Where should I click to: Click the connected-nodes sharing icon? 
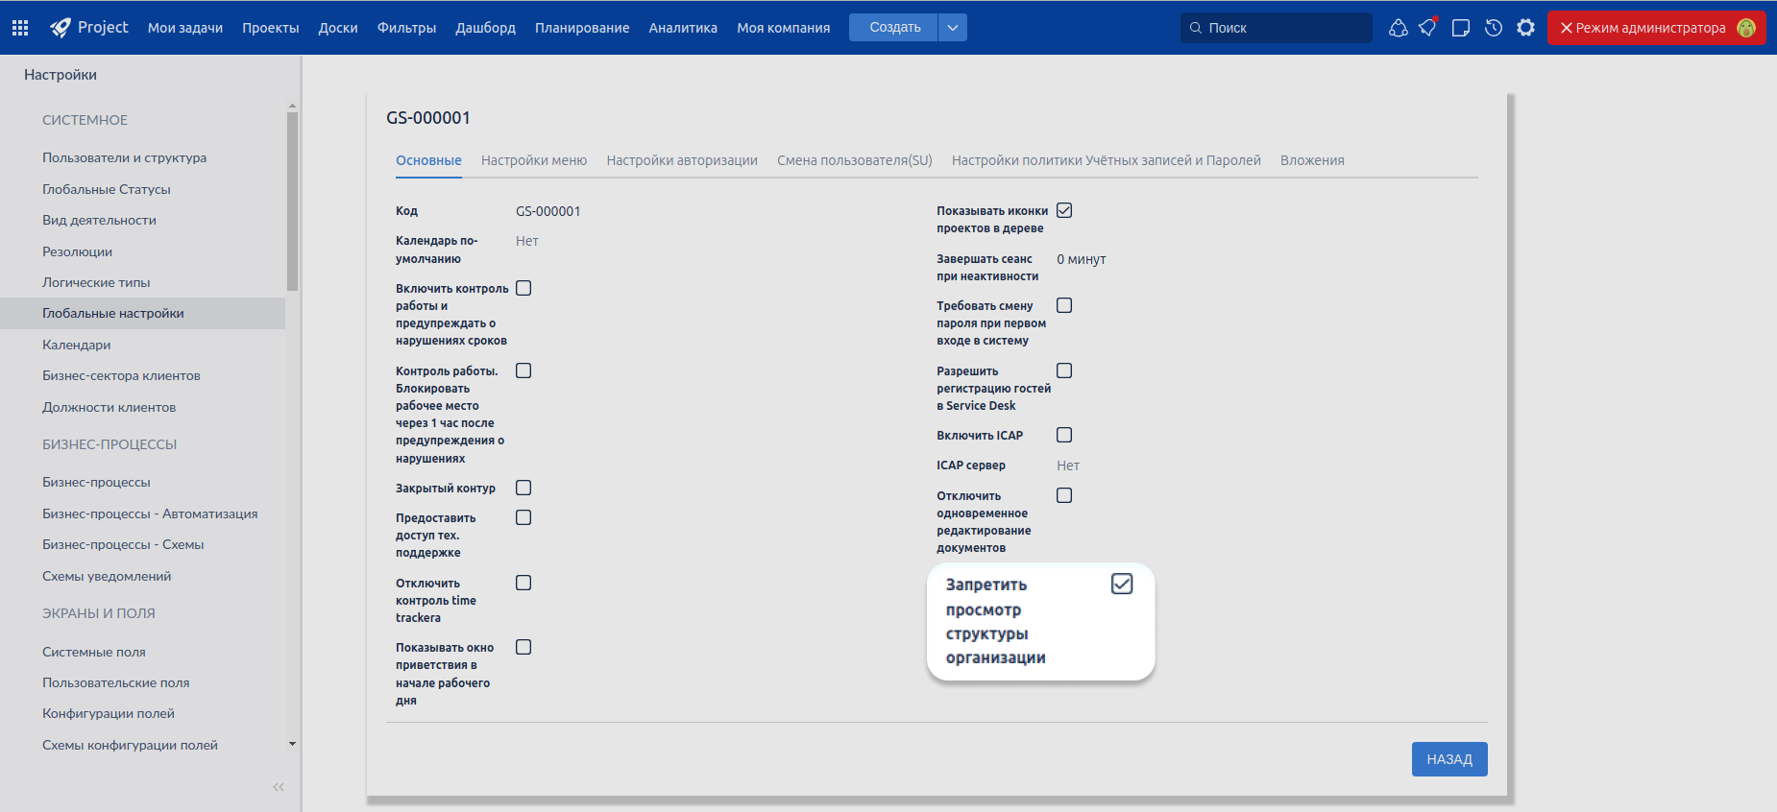1398,28
